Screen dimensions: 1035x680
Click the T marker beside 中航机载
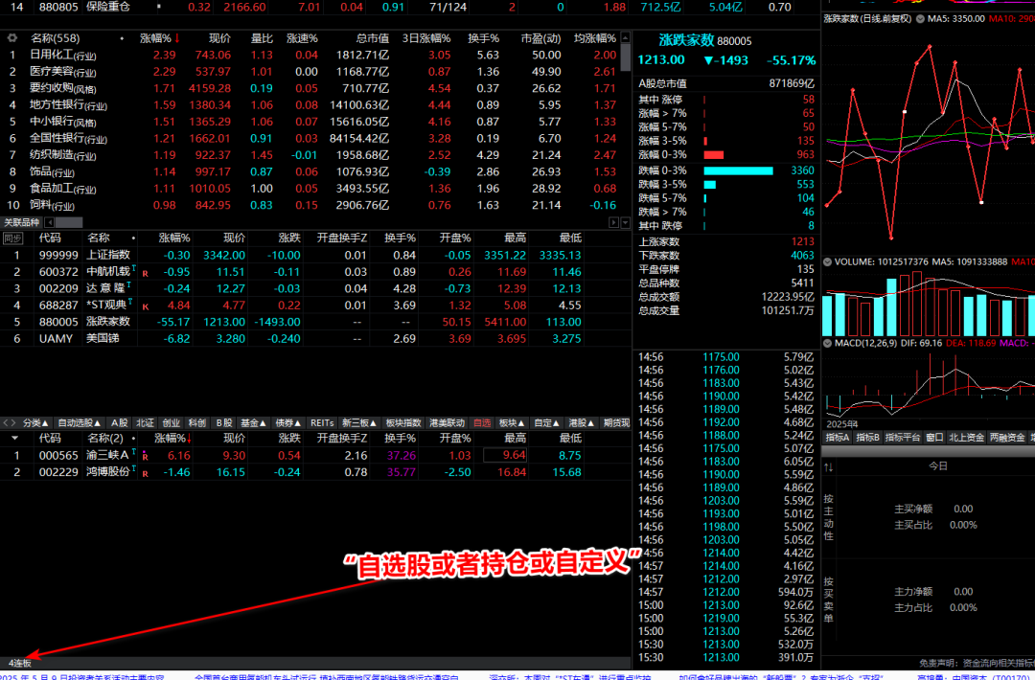tap(134, 269)
